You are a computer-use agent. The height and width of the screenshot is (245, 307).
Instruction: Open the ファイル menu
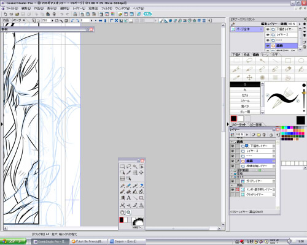pos(12,9)
